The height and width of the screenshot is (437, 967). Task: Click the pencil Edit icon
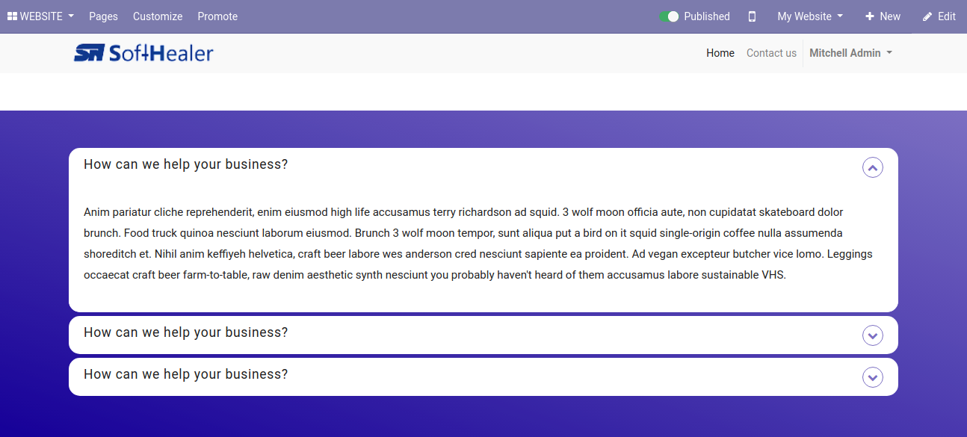click(927, 16)
